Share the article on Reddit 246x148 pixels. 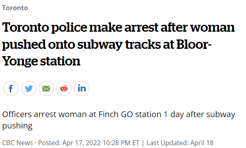(64, 89)
